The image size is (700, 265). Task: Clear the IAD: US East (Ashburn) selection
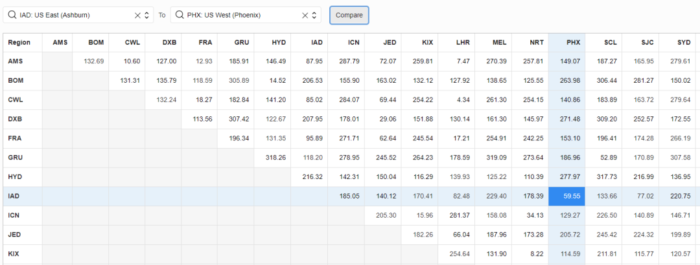click(x=137, y=15)
